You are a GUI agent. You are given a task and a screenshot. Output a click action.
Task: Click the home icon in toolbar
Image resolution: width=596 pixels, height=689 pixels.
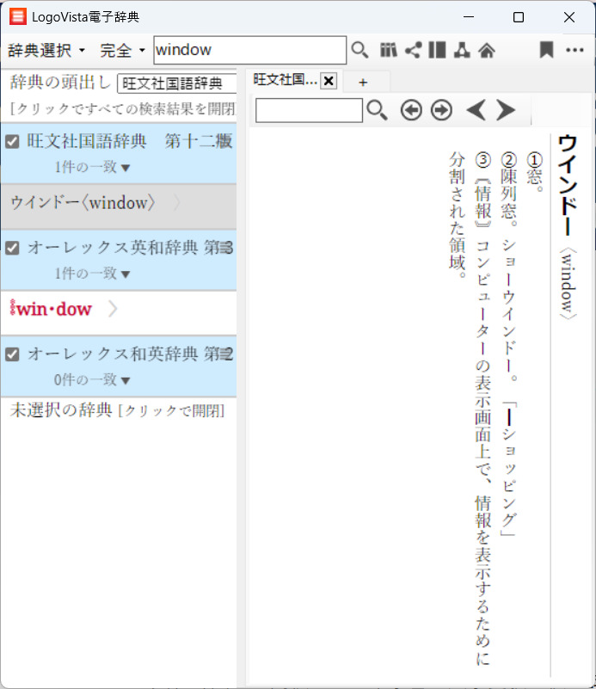[x=487, y=50]
